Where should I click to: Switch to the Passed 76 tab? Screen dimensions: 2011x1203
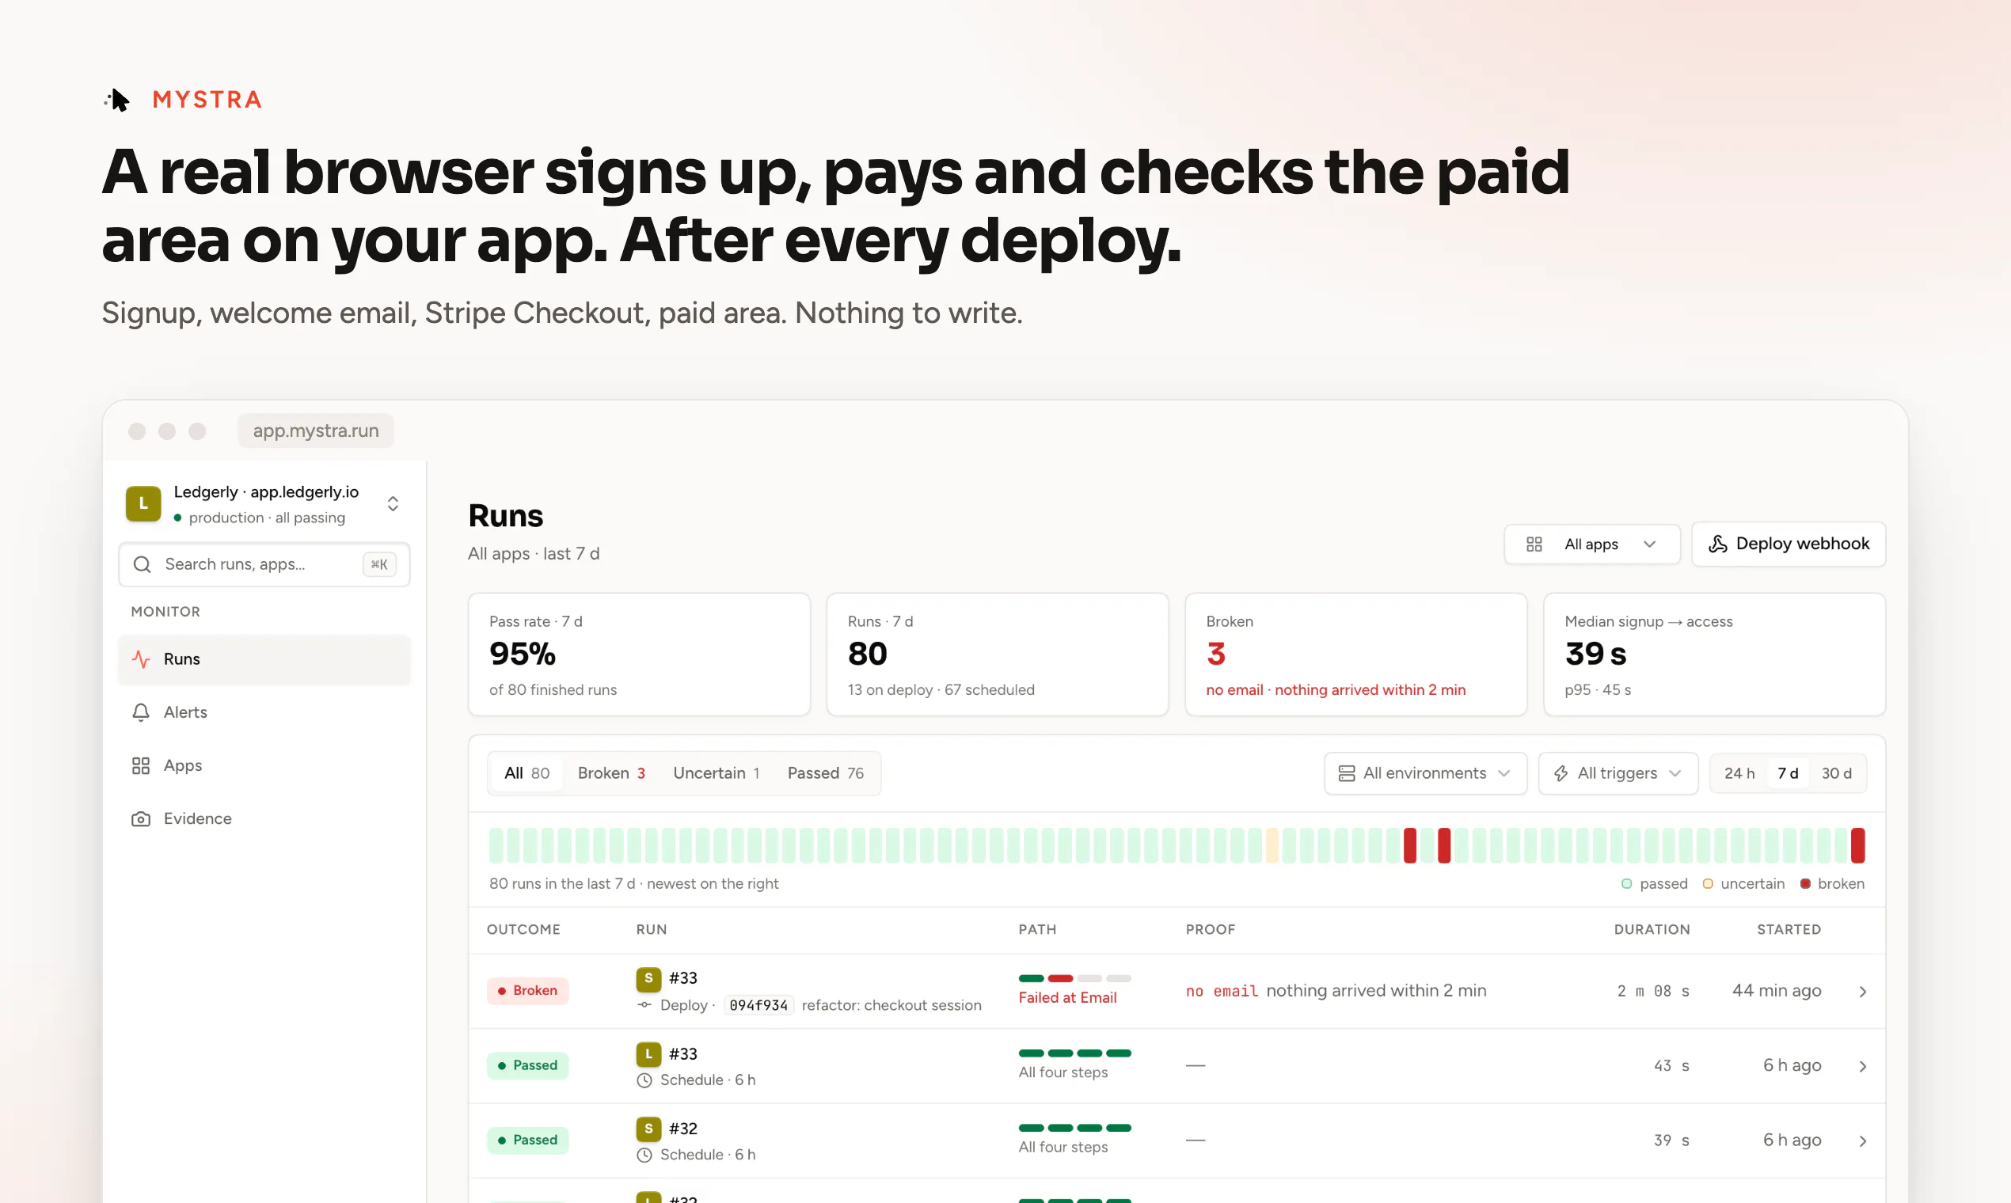pos(826,773)
